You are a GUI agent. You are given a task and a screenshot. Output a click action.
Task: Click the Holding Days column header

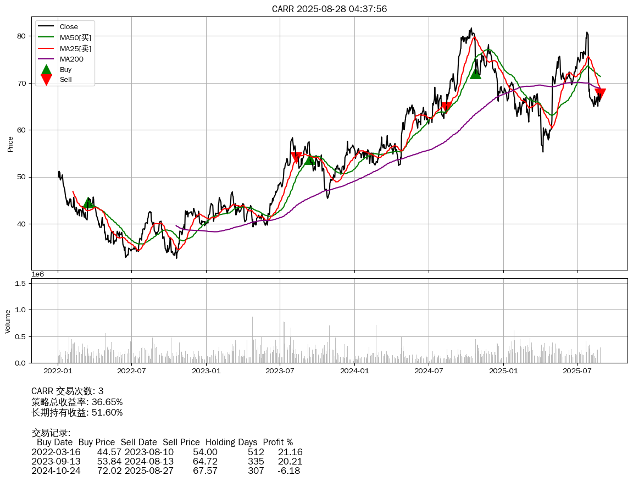[x=231, y=442]
